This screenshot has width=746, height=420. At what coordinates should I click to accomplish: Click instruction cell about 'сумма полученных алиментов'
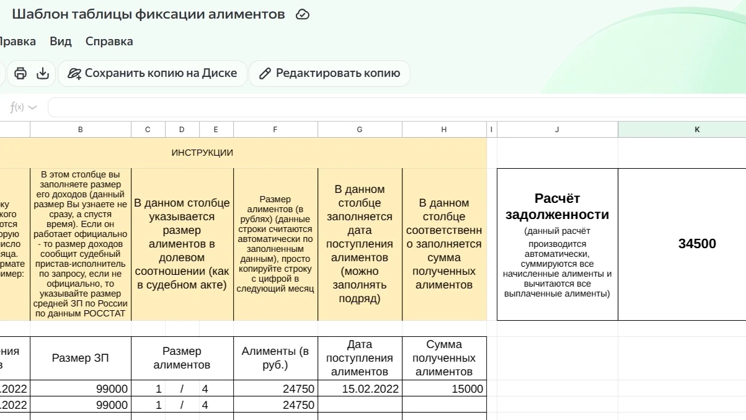click(445, 244)
